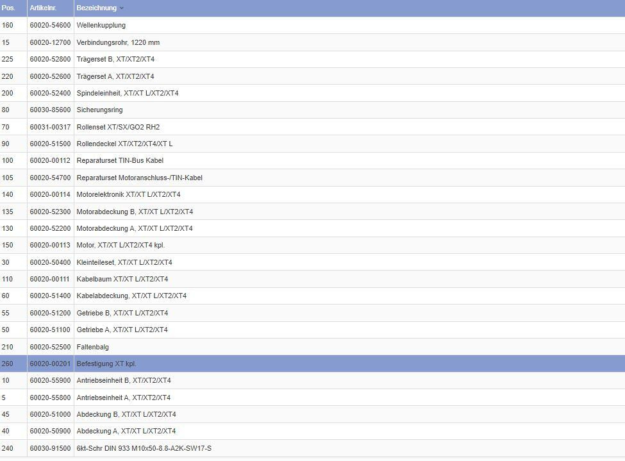Image resolution: width=625 pixels, height=461 pixels.
Task: Click the Spindeleinheit row
Action: [127, 94]
